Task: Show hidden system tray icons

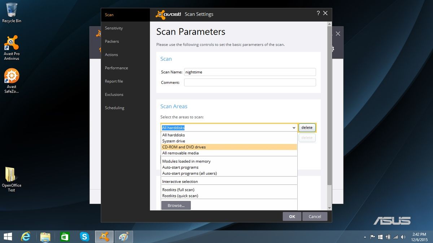Action: click(365, 237)
